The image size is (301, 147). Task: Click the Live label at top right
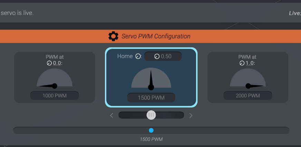pyautogui.click(x=294, y=13)
